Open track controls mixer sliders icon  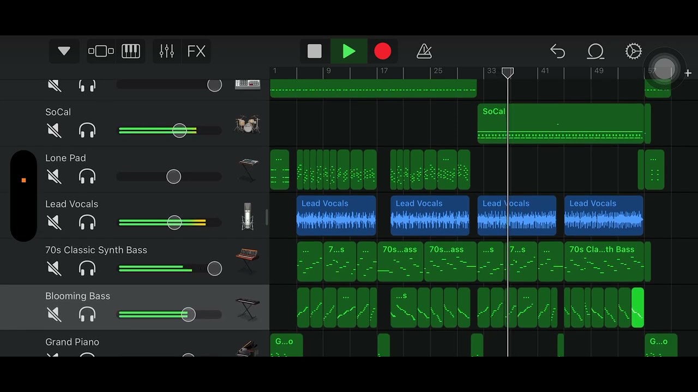point(166,51)
